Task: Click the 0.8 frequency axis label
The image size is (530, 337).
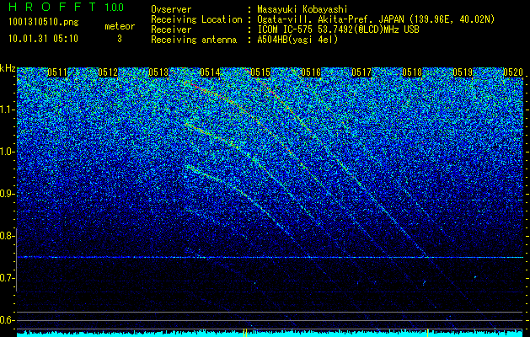Action: pyautogui.click(x=7, y=236)
